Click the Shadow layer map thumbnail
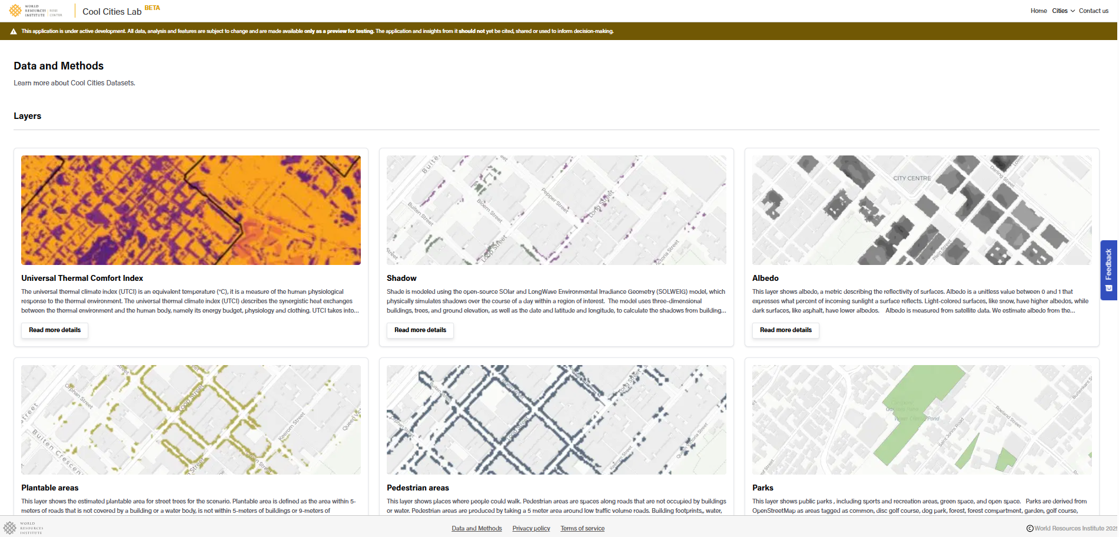The image size is (1119, 537). tap(556, 210)
